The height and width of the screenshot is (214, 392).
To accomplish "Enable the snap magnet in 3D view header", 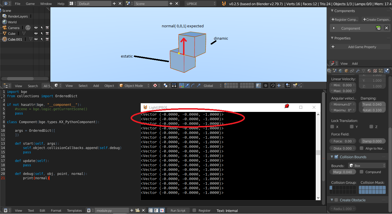I will [x=273, y=85].
